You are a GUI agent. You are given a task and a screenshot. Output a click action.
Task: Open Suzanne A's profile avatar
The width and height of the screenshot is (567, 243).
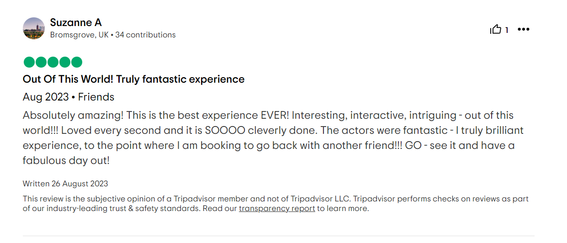(x=34, y=28)
